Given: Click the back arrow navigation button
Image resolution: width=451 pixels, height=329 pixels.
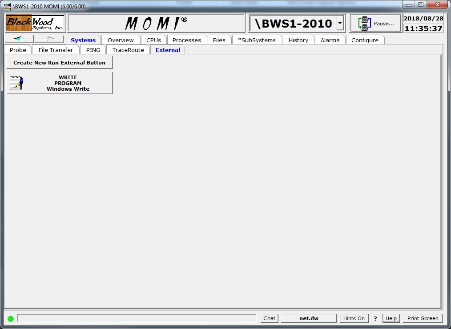Looking at the screenshot, I should [19, 39].
